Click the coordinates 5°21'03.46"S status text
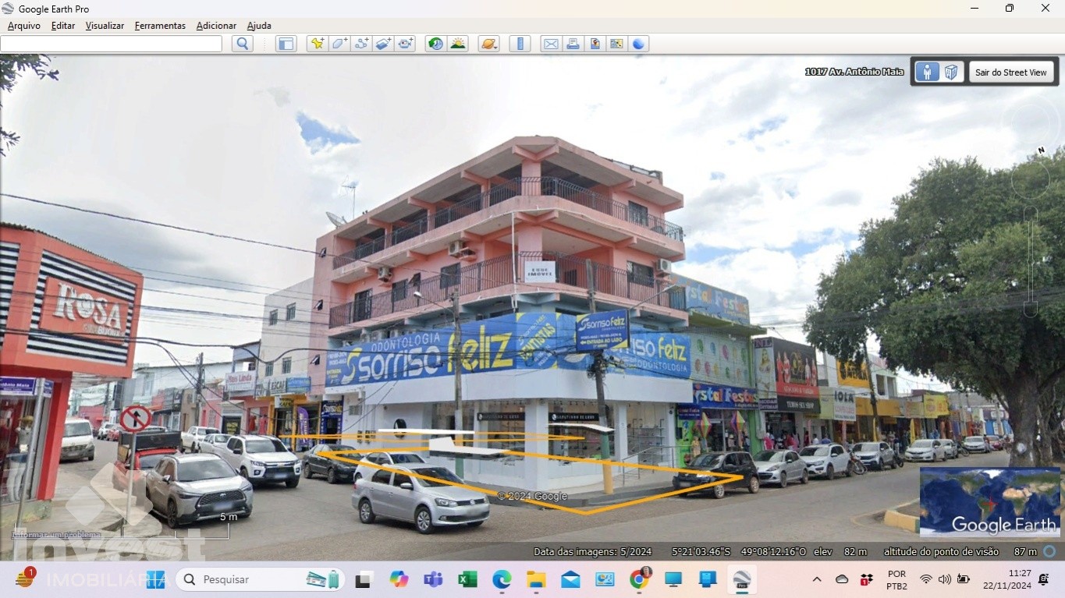 (701, 551)
